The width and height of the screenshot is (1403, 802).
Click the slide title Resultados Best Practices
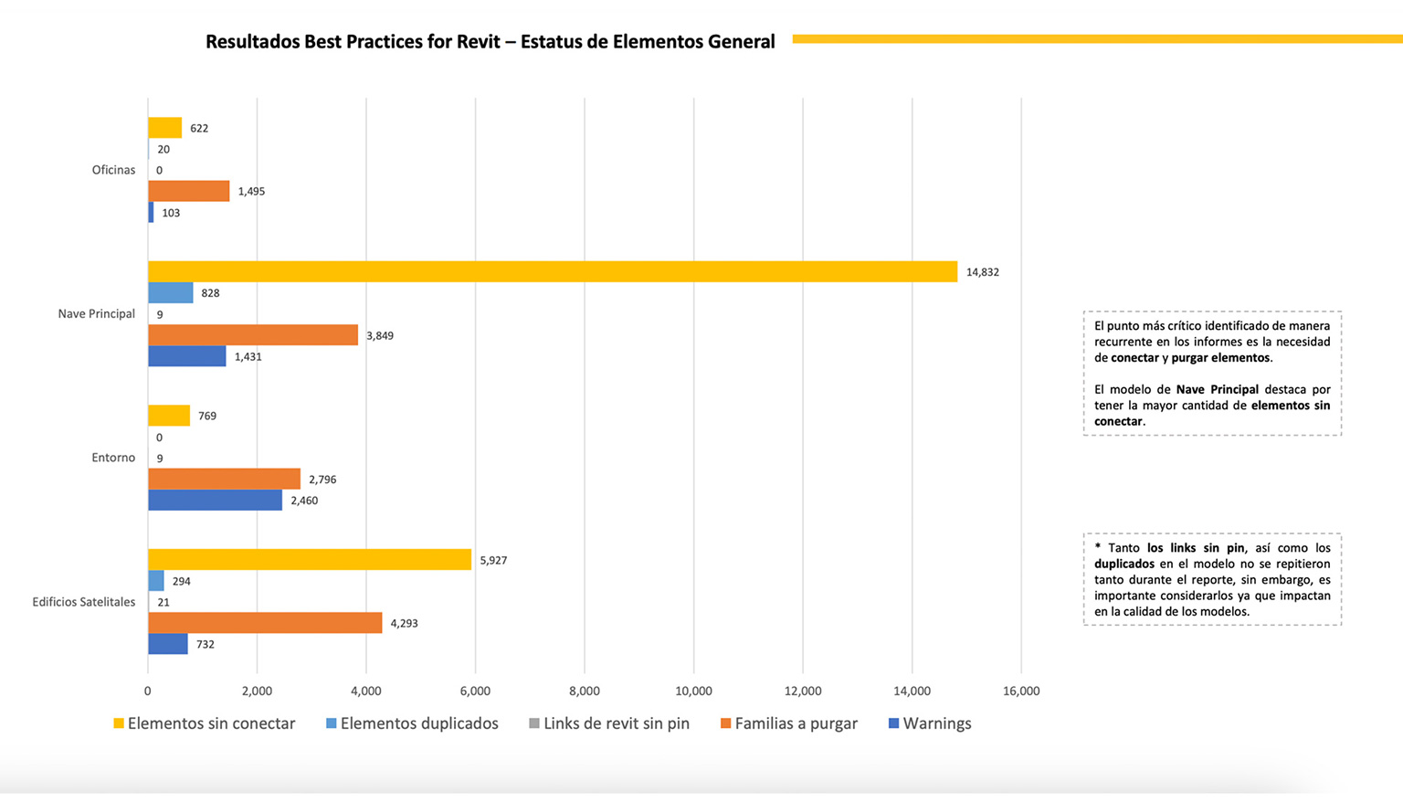[x=490, y=42]
